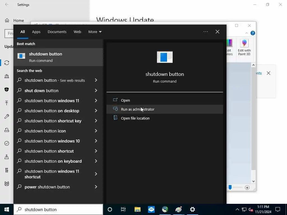The image size is (287, 215).
Task: Click the taskbar search box
Action: tap(58, 209)
